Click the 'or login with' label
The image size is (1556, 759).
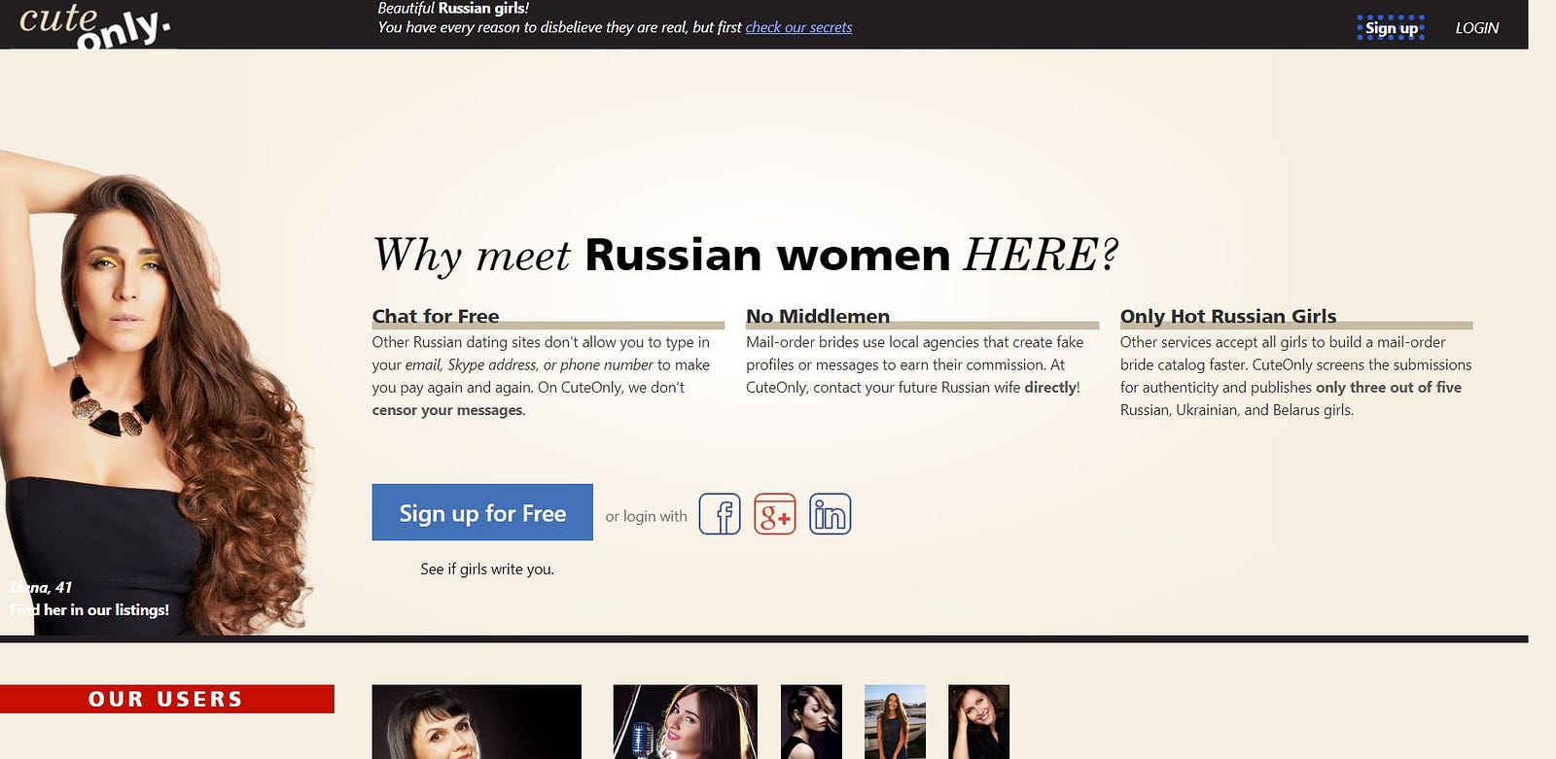[x=646, y=516]
